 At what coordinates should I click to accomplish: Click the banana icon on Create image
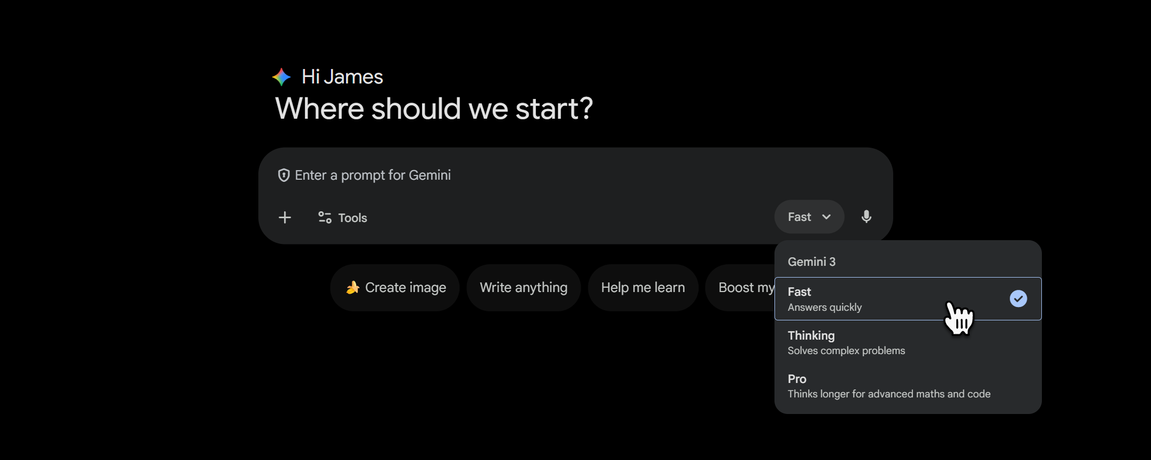tap(352, 288)
